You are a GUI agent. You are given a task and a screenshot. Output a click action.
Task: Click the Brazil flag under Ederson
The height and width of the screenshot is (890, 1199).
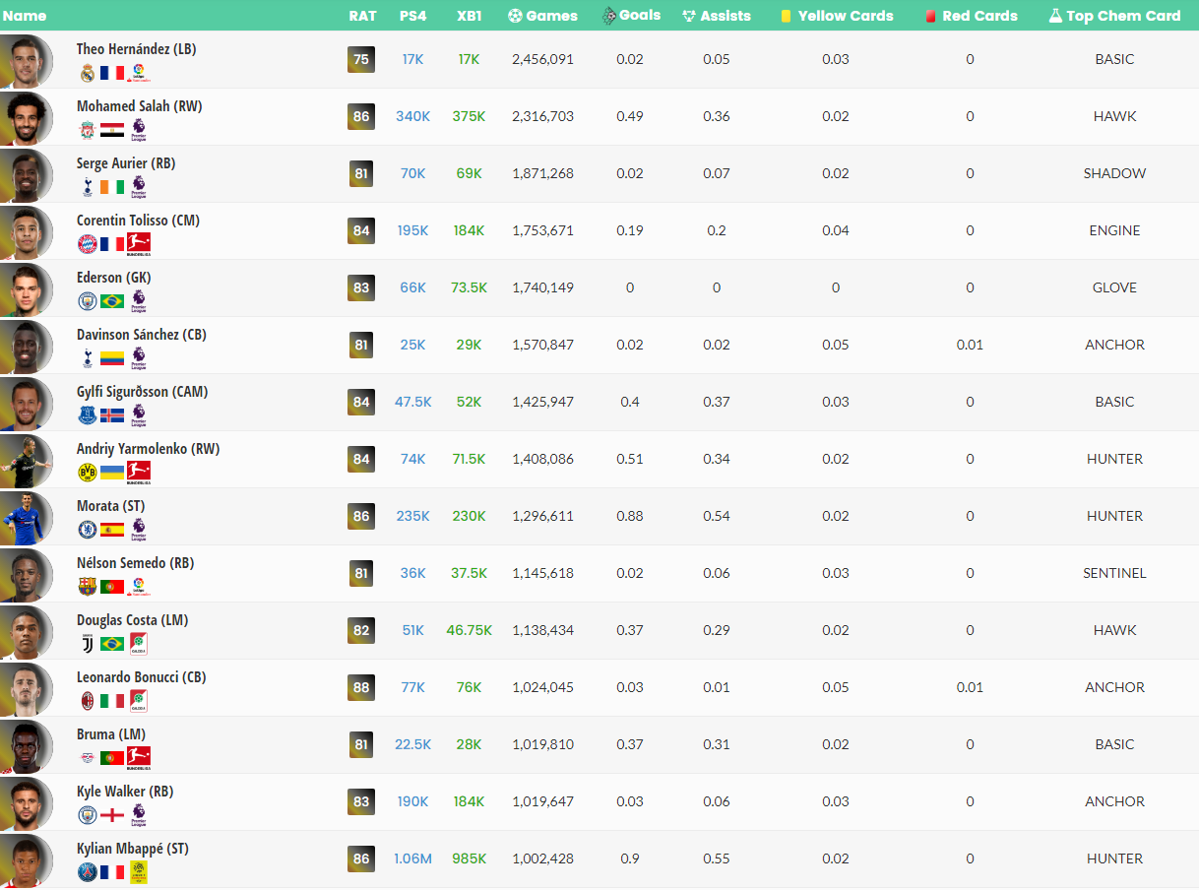pos(112,301)
